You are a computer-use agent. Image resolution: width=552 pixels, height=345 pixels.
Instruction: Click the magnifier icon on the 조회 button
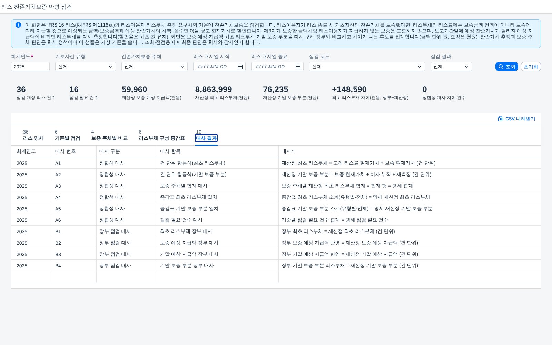[501, 67]
